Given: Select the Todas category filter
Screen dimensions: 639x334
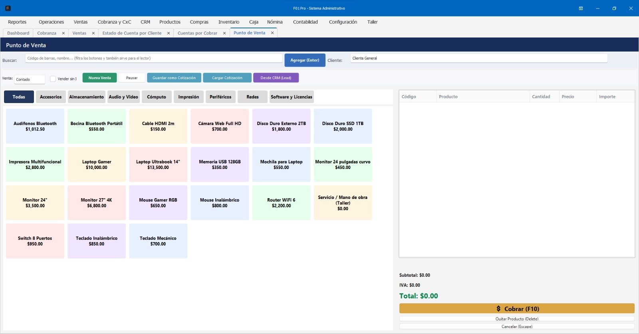Looking at the screenshot, I should pyautogui.click(x=19, y=97).
